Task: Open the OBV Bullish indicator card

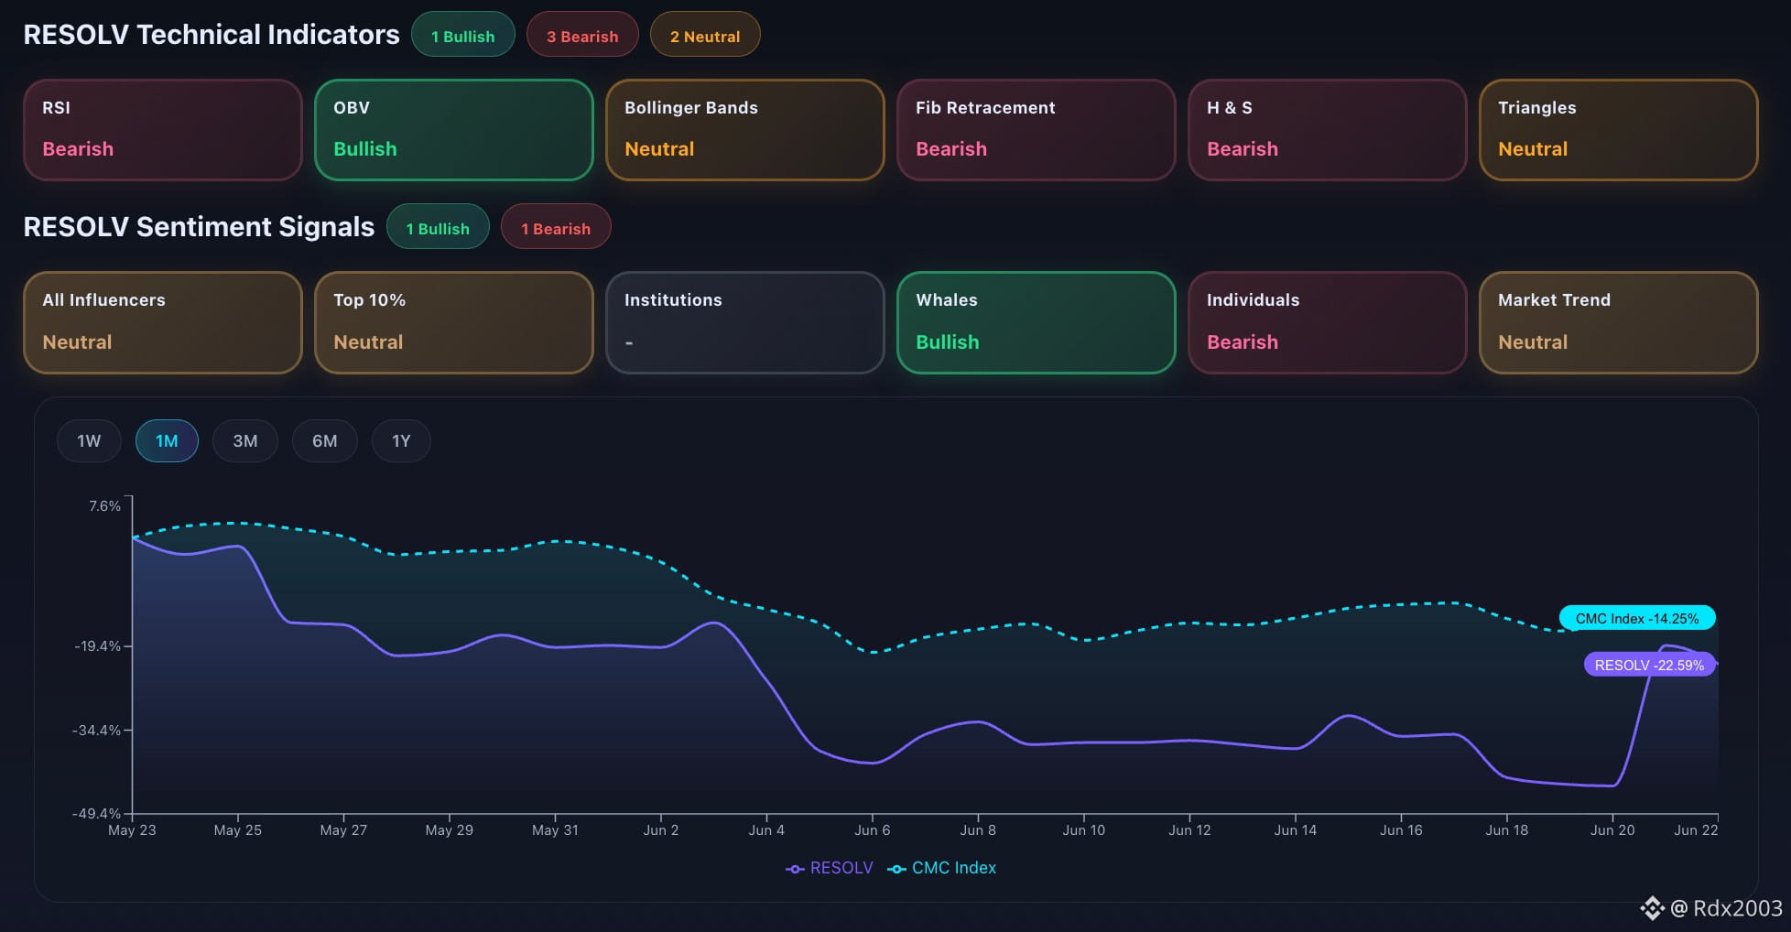Action: tap(454, 130)
